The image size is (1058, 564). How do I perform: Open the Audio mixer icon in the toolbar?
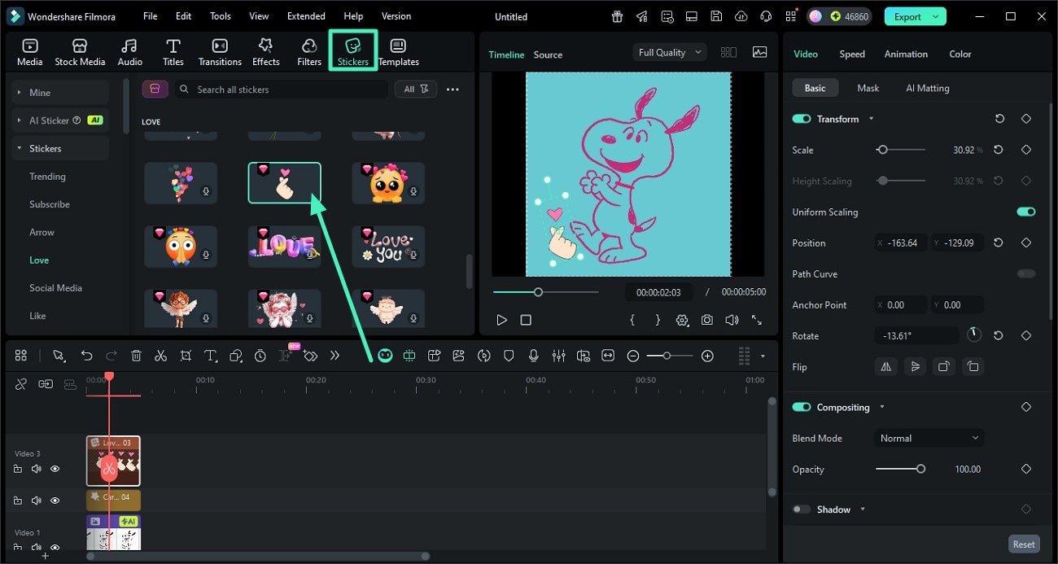pyautogui.click(x=559, y=356)
